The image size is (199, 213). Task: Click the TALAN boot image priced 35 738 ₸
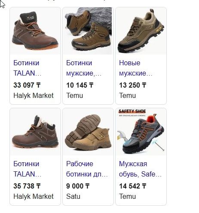[x=35, y=132]
